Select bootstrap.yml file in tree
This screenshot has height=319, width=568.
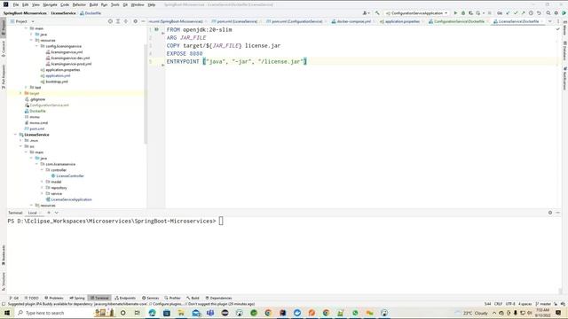(54, 82)
